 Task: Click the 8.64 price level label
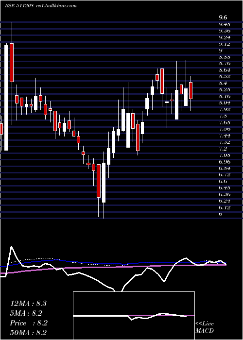[225, 70]
